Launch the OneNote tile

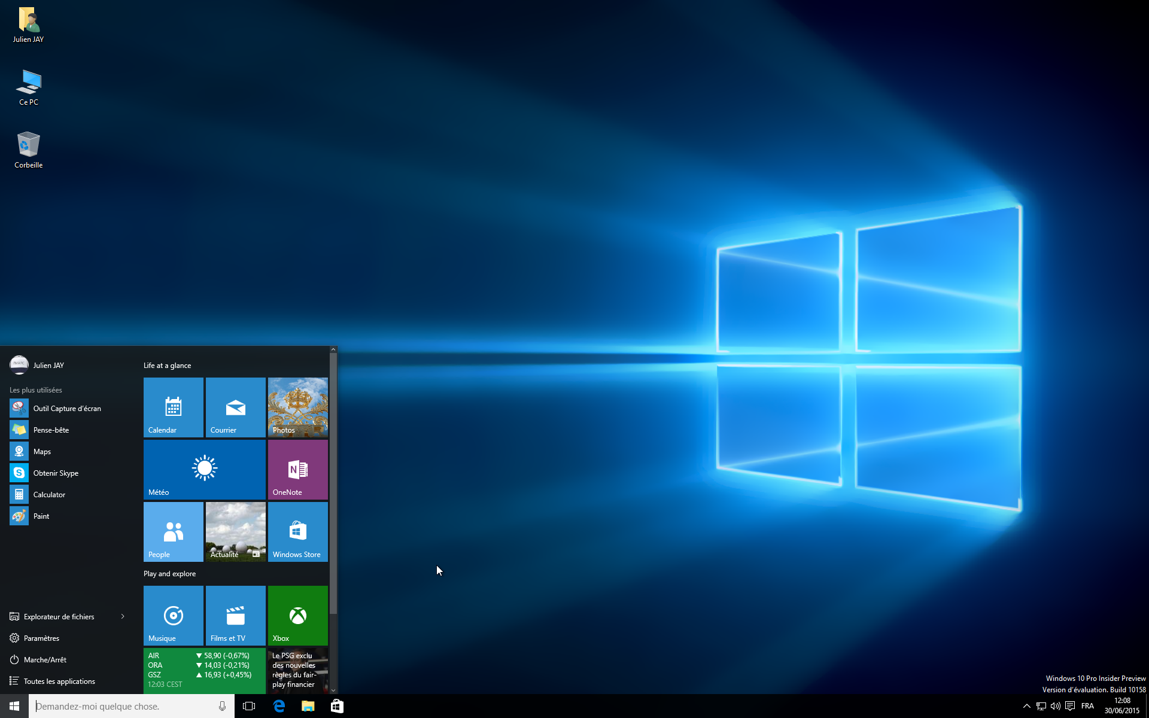click(298, 469)
